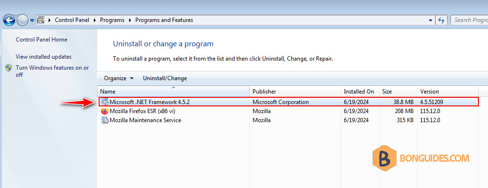Click 115.12.0 version in Firefox ESR row

430,111
